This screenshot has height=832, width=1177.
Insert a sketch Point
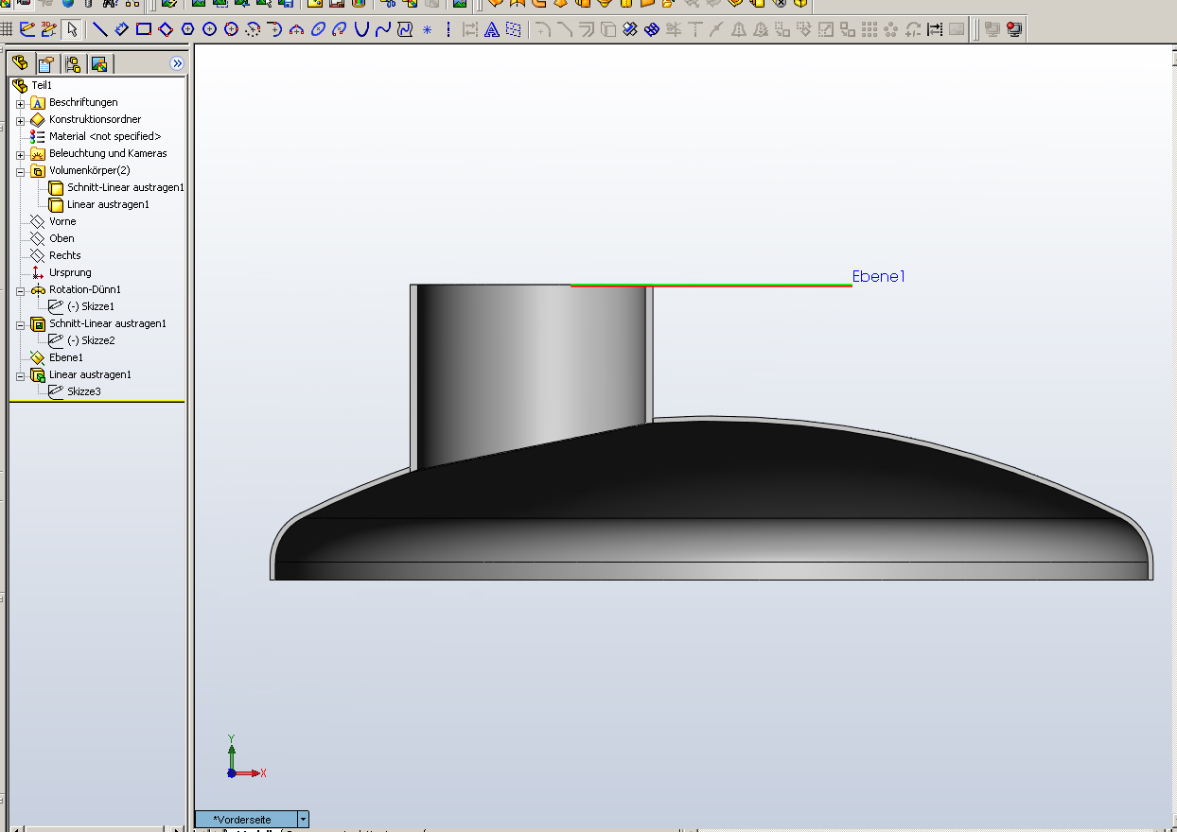(427, 29)
